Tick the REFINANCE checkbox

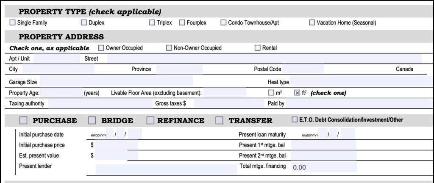[x=150, y=120]
